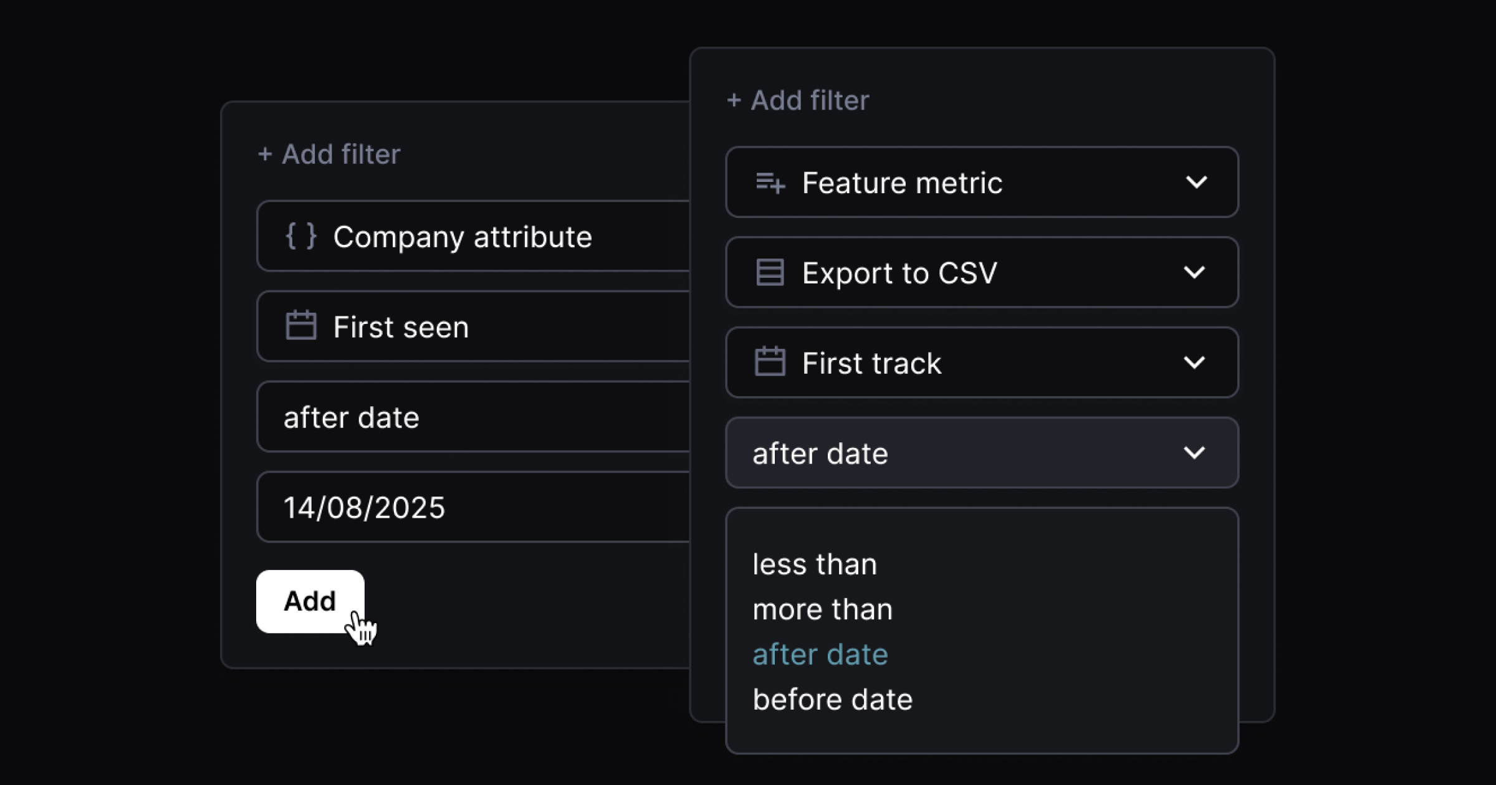Click the white Add button
This screenshot has width=1496, height=785.
[x=310, y=601]
